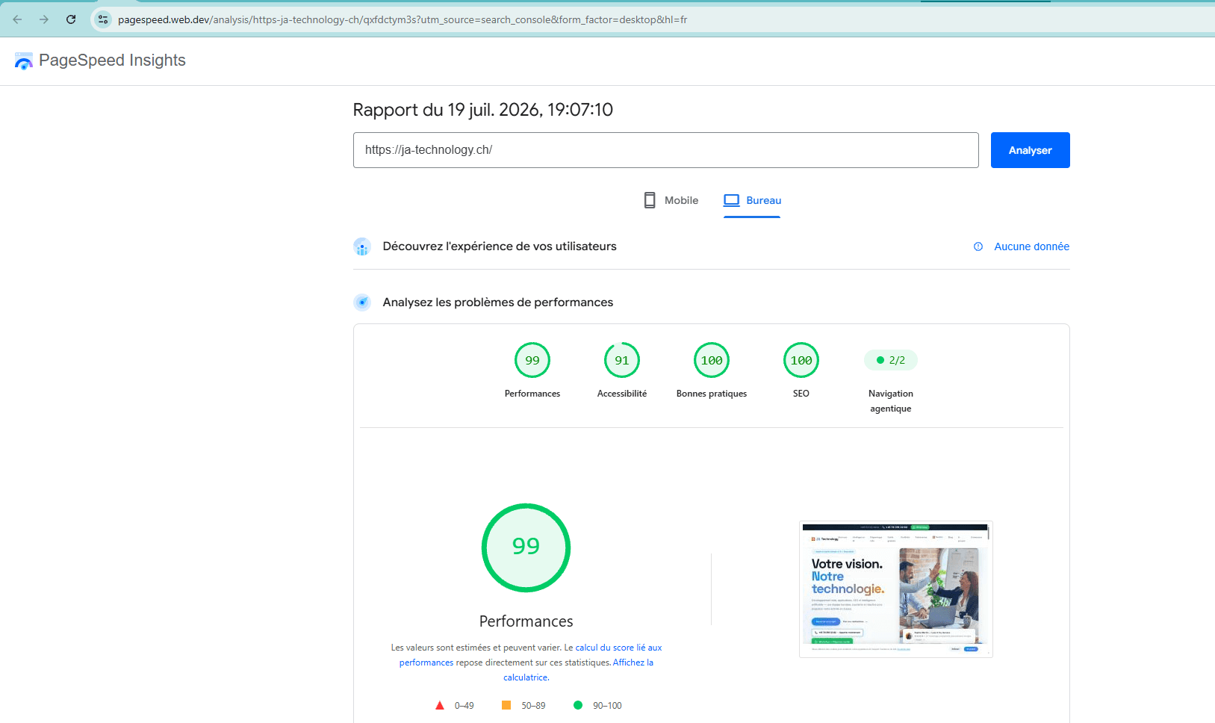1215x723 pixels.
Task: Switch to the Mobile tab
Action: [x=671, y=200]
